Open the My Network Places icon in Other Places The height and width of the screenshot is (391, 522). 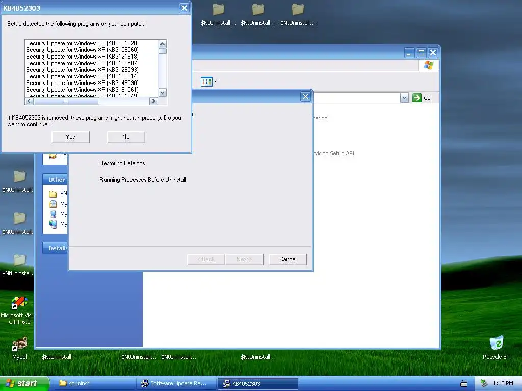click(x=53, y=224)
